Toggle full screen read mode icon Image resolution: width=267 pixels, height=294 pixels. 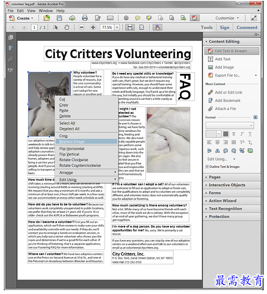coord(254,18)
